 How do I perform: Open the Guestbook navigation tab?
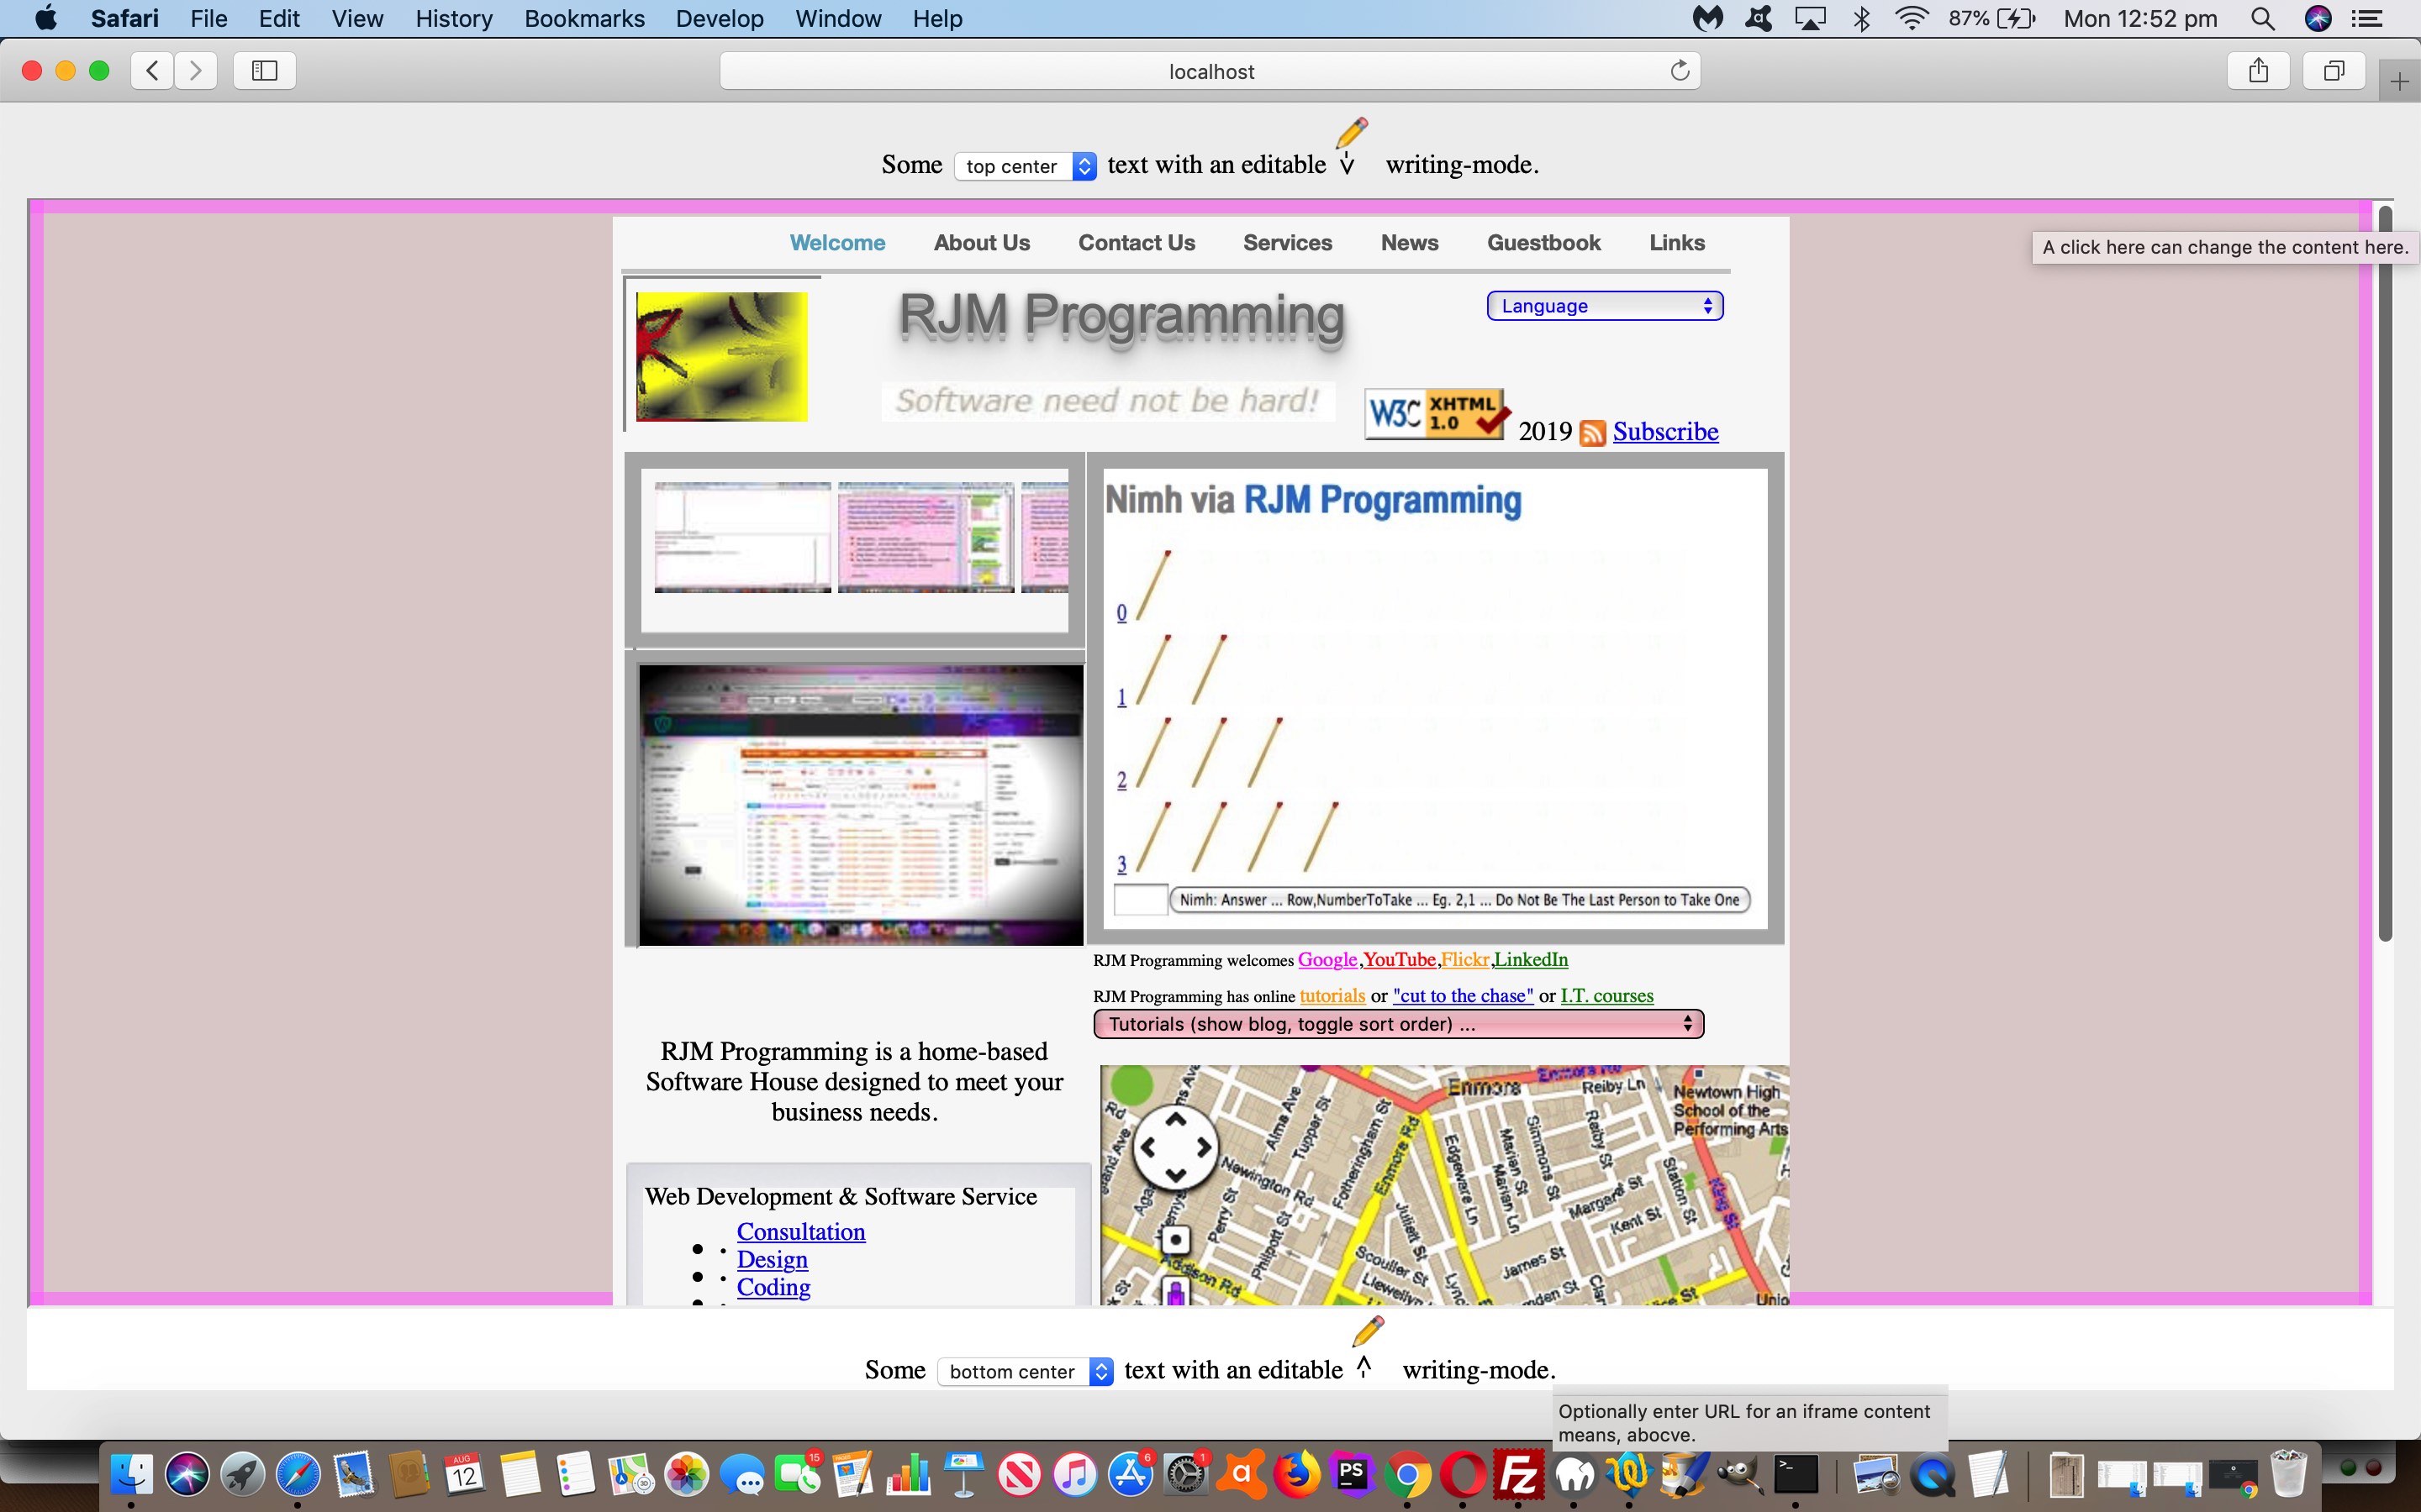[x=1543, y=243]
